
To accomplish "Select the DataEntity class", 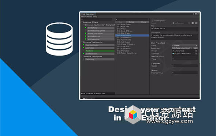I will pyautogui.click(x=100, y=60).
